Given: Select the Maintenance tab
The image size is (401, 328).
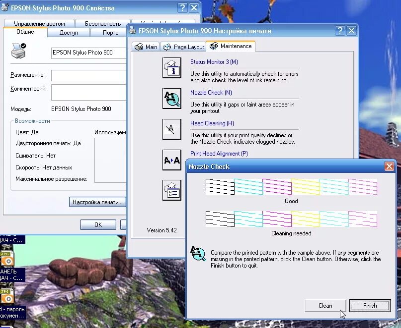Looking at the screenshot, I should (231, 46).
